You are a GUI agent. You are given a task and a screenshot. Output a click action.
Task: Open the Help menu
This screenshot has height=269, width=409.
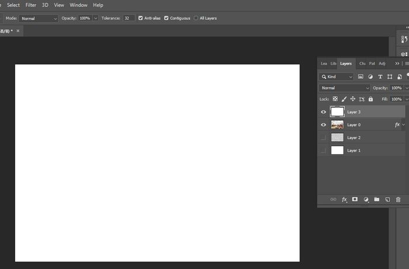[x=98, y=5]
